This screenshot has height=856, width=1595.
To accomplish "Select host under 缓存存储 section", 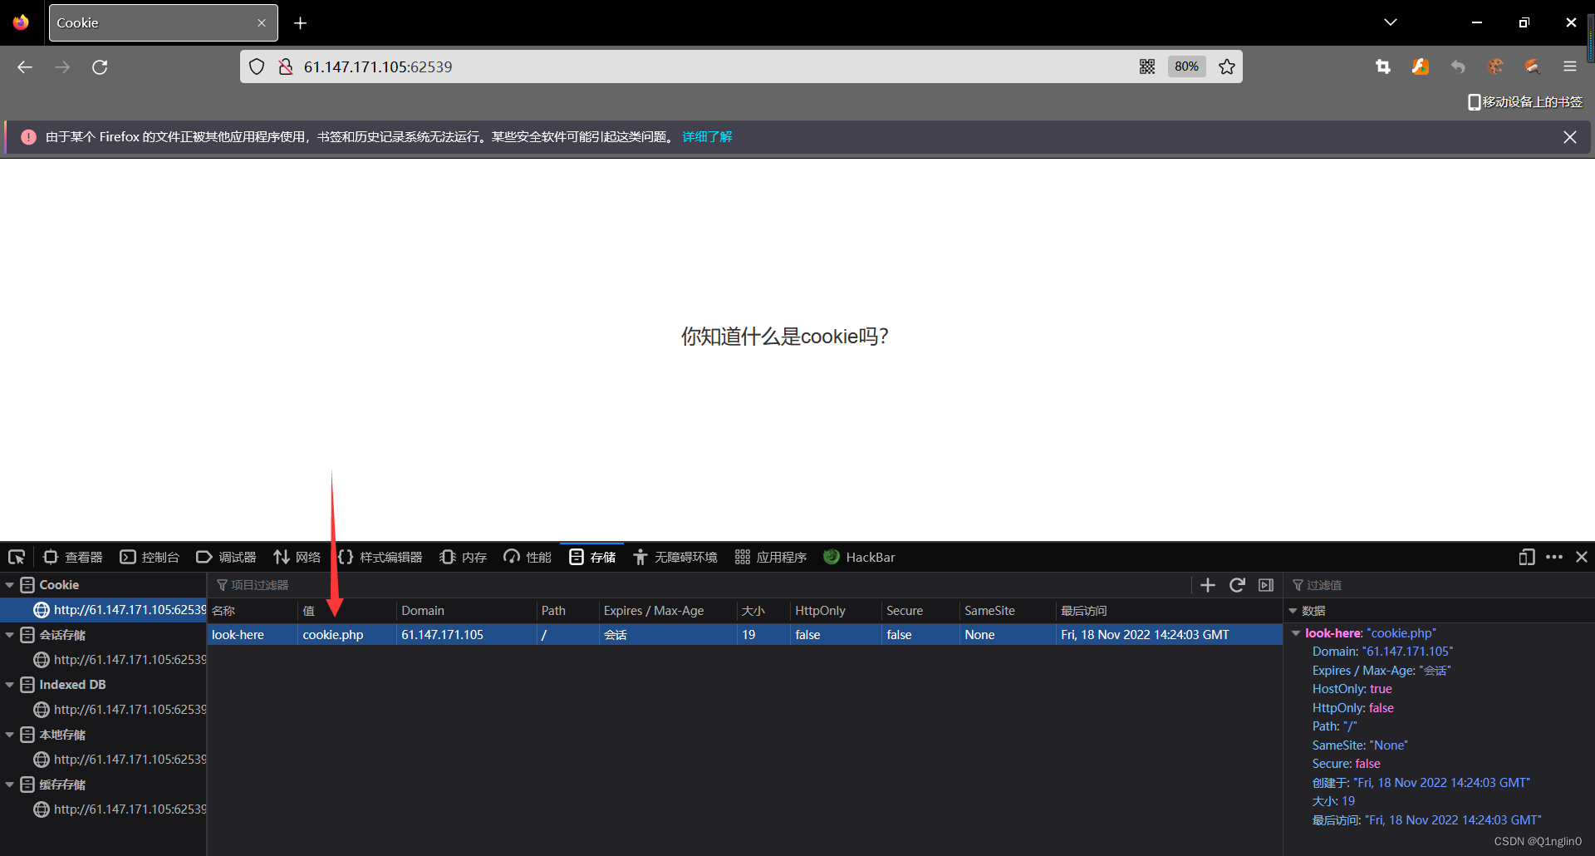I will point(103,809).
